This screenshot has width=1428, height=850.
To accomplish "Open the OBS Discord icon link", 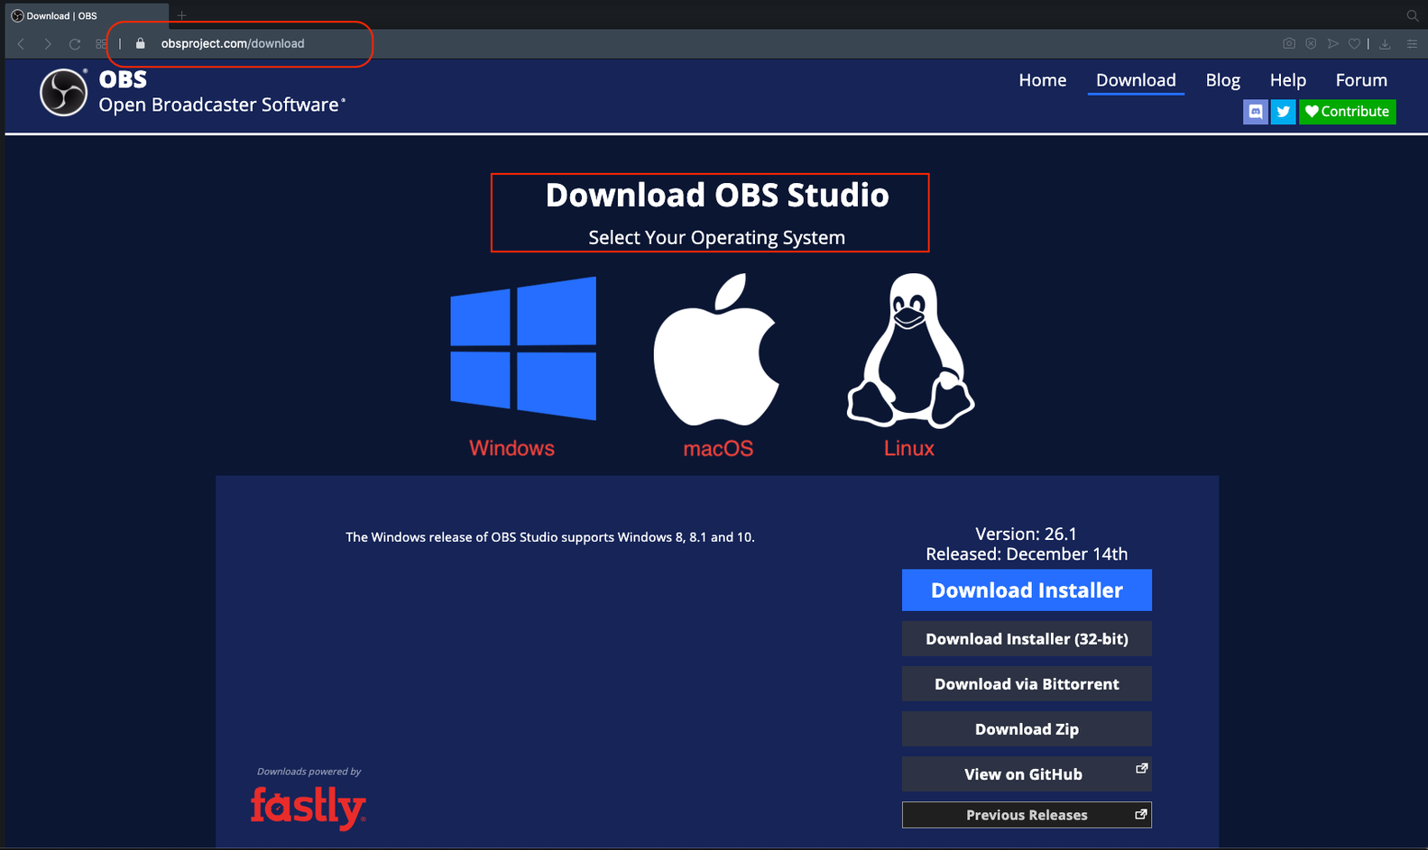I will click(x=1255, y=112).
